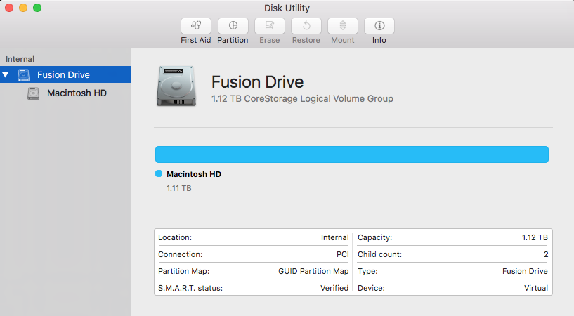This screenshot has height=316, width=574.
Task: Click the Child count value 2
Action: click(546, 254)
